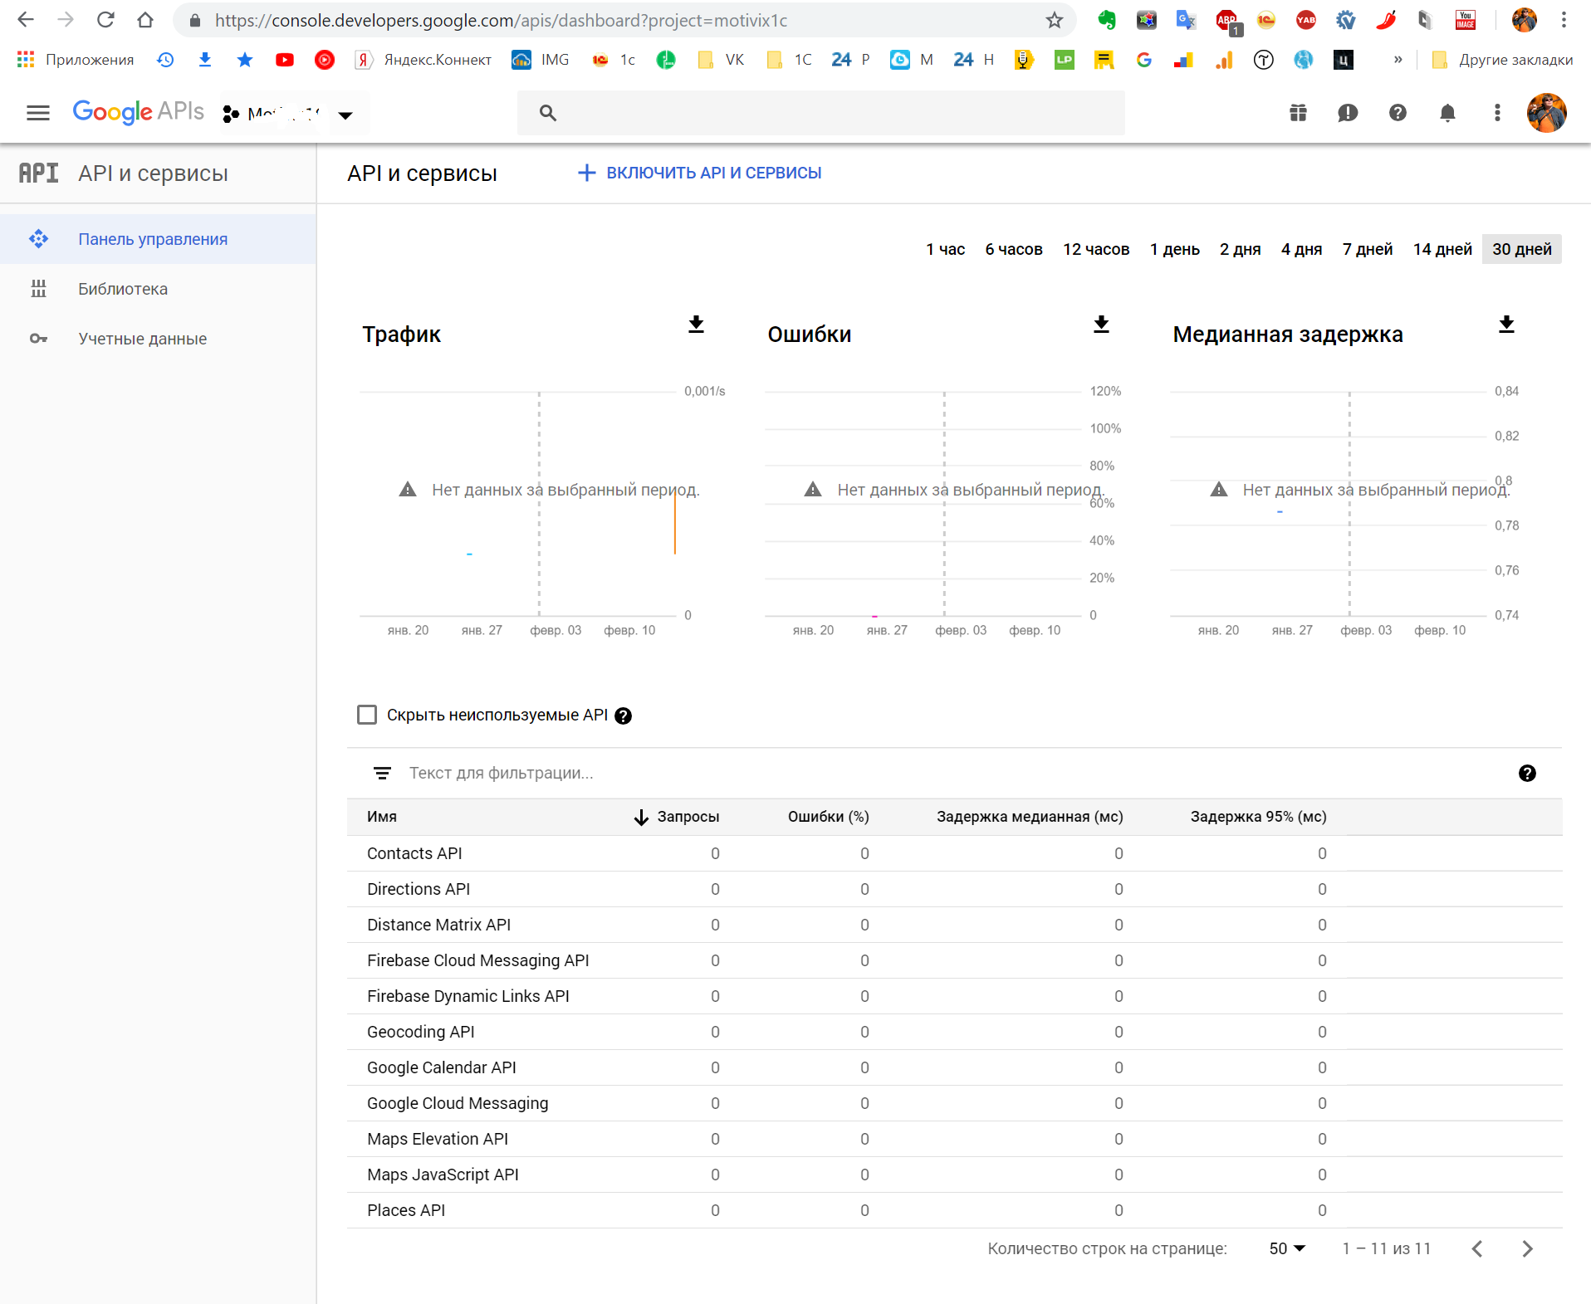Image resolution: width=1591 pixels, height=1304 pixels.
Task: Toggle Скрыть неиспользуемые API checkbox
Action: click(x=366, y=715)
